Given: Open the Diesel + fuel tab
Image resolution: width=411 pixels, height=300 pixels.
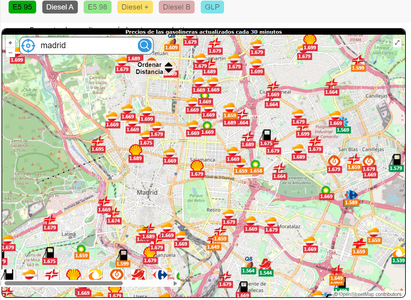Looking at the screenshot, I should (135, 7).
